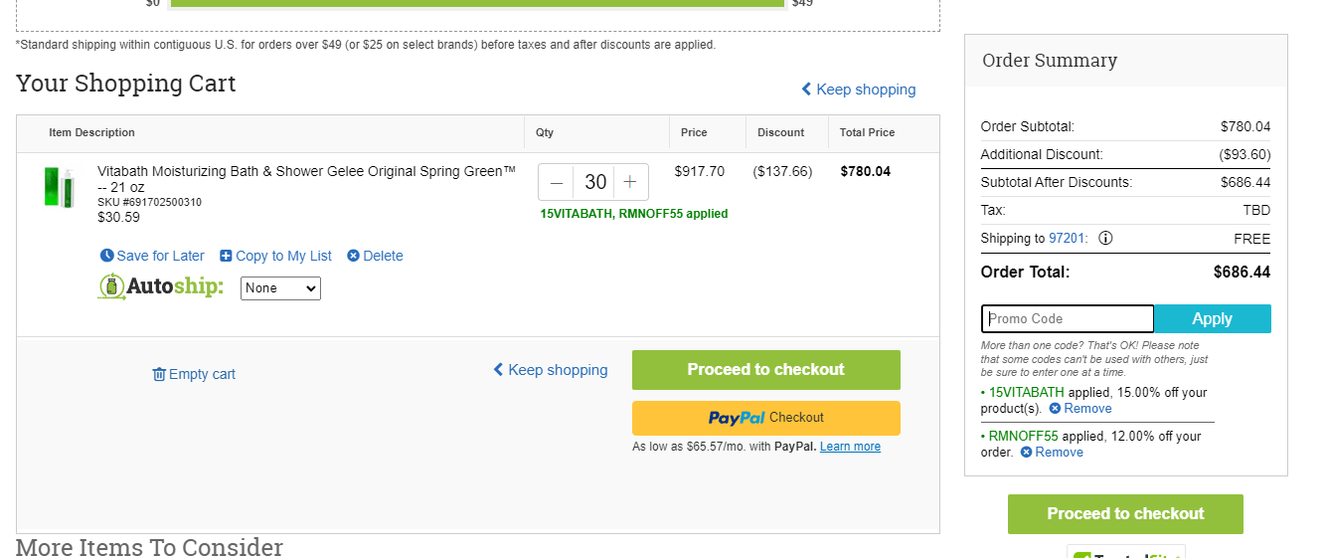Apply the promo code
This screenshot has width=1327, height=558.
pyautogui.click(x=1212, y=318)
